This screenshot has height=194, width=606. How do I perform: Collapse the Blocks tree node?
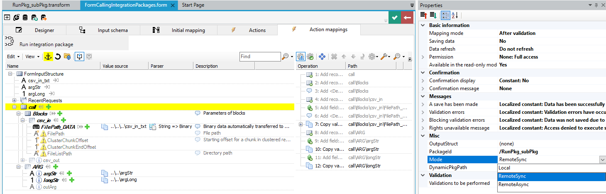18,113
